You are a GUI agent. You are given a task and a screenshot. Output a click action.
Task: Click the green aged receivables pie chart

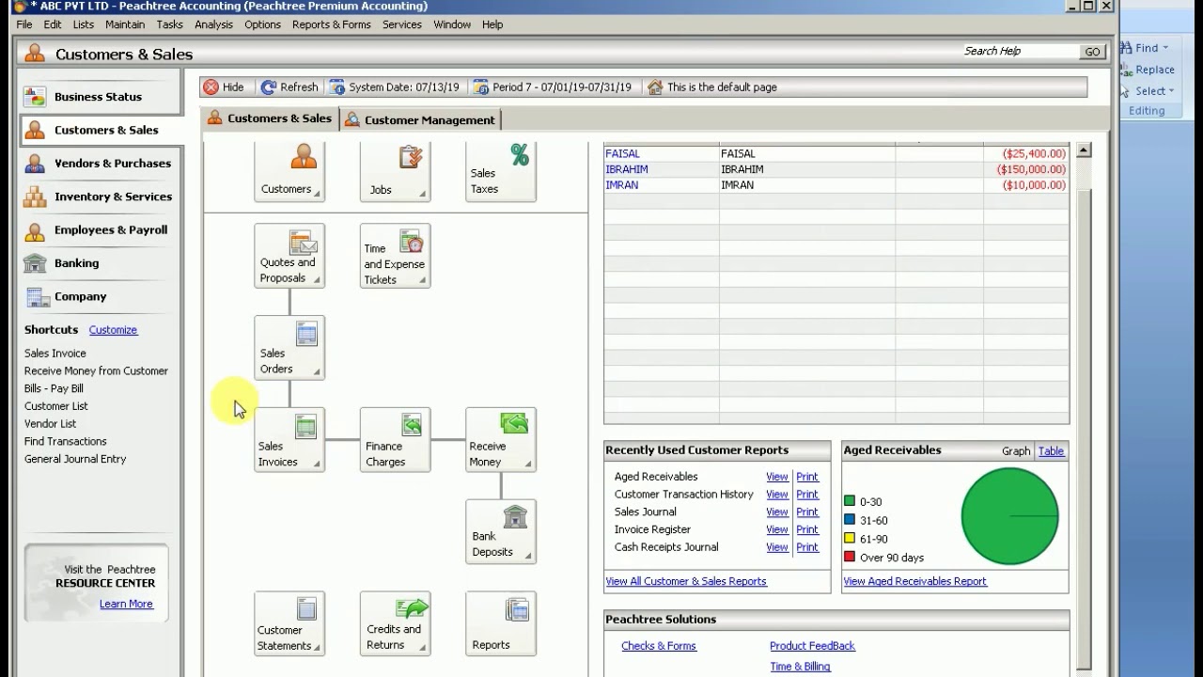click(x=1009, y=515)
